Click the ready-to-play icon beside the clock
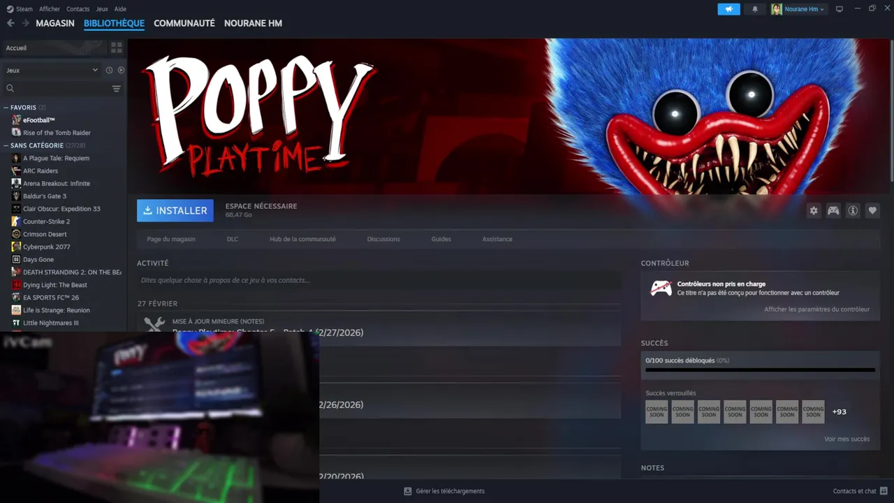Image resolution: width=894 pixels, height=503 pixels. 121,70
